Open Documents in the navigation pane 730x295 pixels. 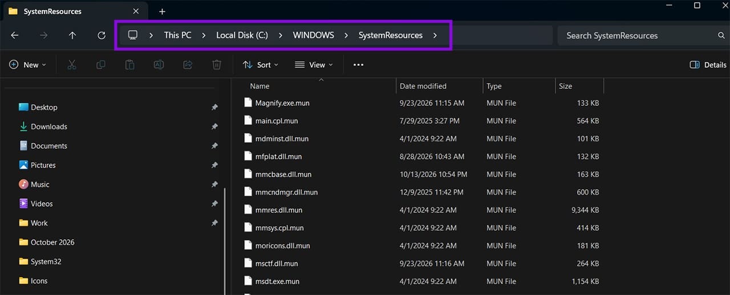click(48, 146)
